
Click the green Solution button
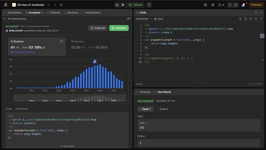(x=119, y=28)
